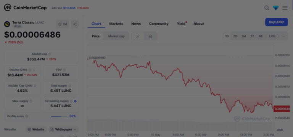293x137 pixels.
Task: Select the line chart type icon
Action: pos(138,37)
